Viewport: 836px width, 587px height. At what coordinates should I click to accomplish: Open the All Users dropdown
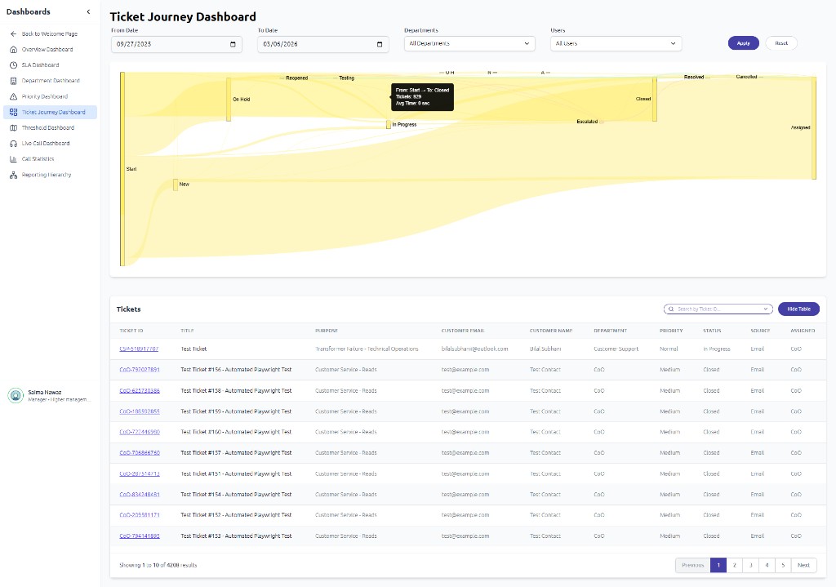pos(616,43)
